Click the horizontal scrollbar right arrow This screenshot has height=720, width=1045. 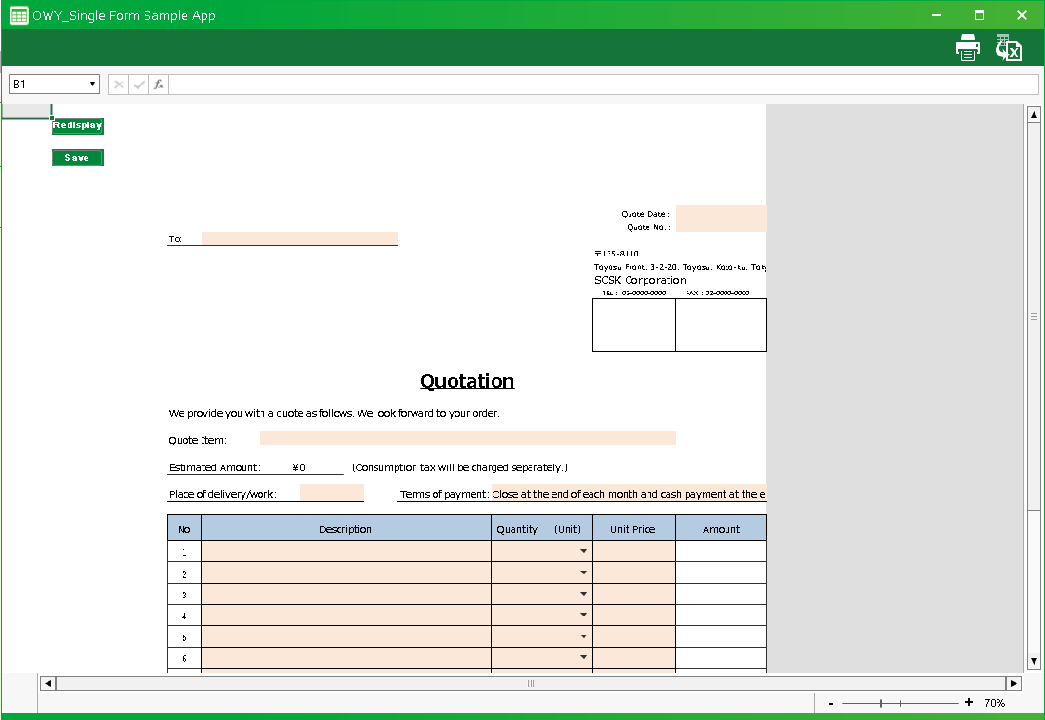pos(1014,683)
